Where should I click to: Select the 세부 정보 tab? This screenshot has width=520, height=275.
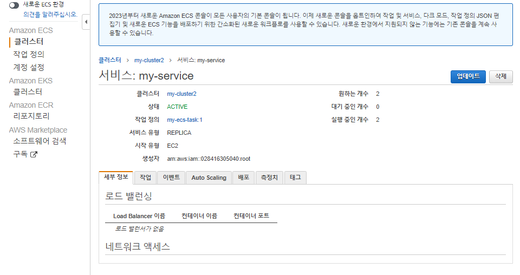tap(116, 177)
